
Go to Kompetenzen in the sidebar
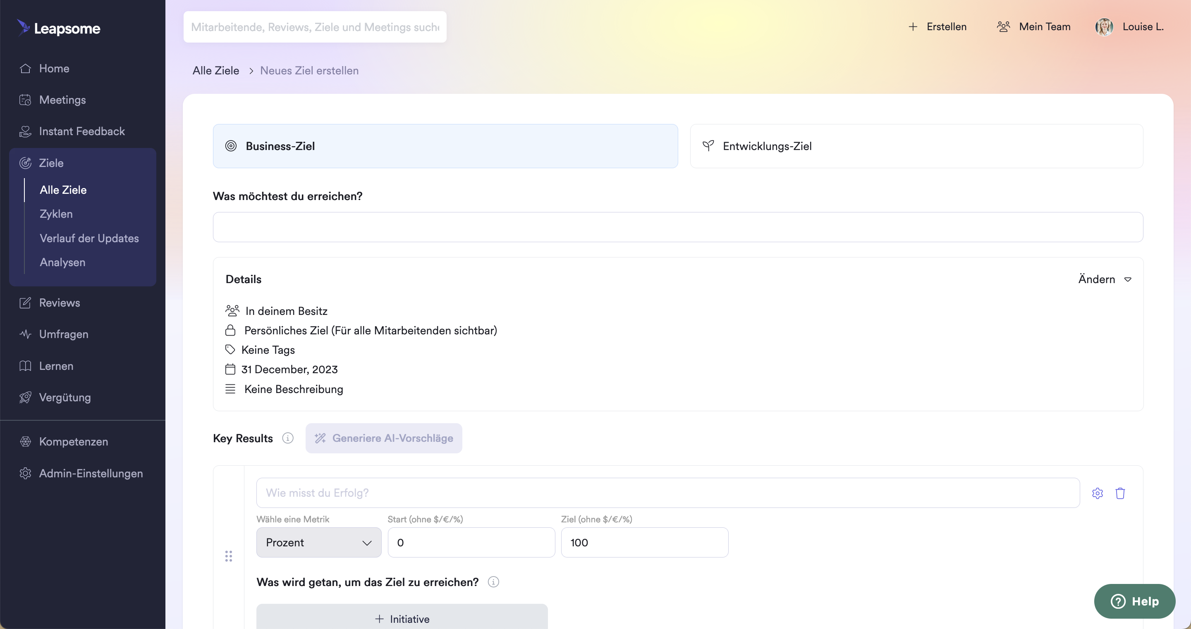(x=74, y=441)
